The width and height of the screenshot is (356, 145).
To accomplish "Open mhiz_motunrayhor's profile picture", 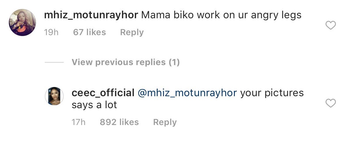I will point(22,22).
